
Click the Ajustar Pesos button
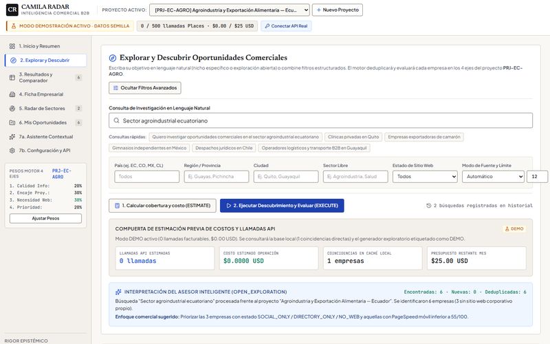[45, 218]
